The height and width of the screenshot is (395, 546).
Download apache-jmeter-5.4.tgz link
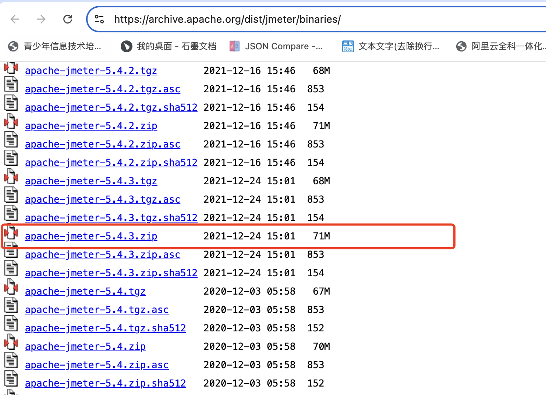point(85,291)
